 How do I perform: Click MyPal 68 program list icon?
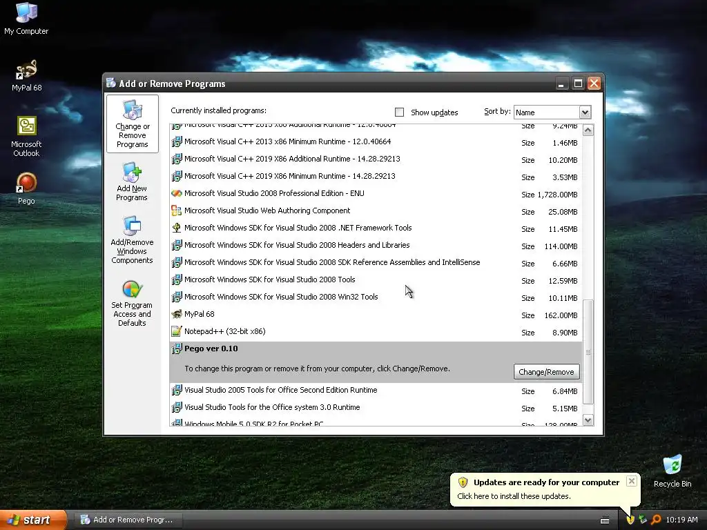pyautogui.click(x=176, y=314)
